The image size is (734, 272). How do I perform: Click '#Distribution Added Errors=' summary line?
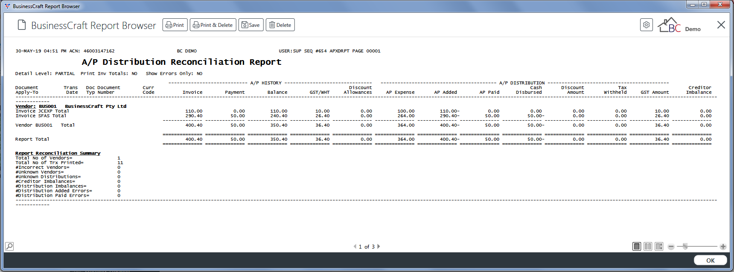pos(54,191)
